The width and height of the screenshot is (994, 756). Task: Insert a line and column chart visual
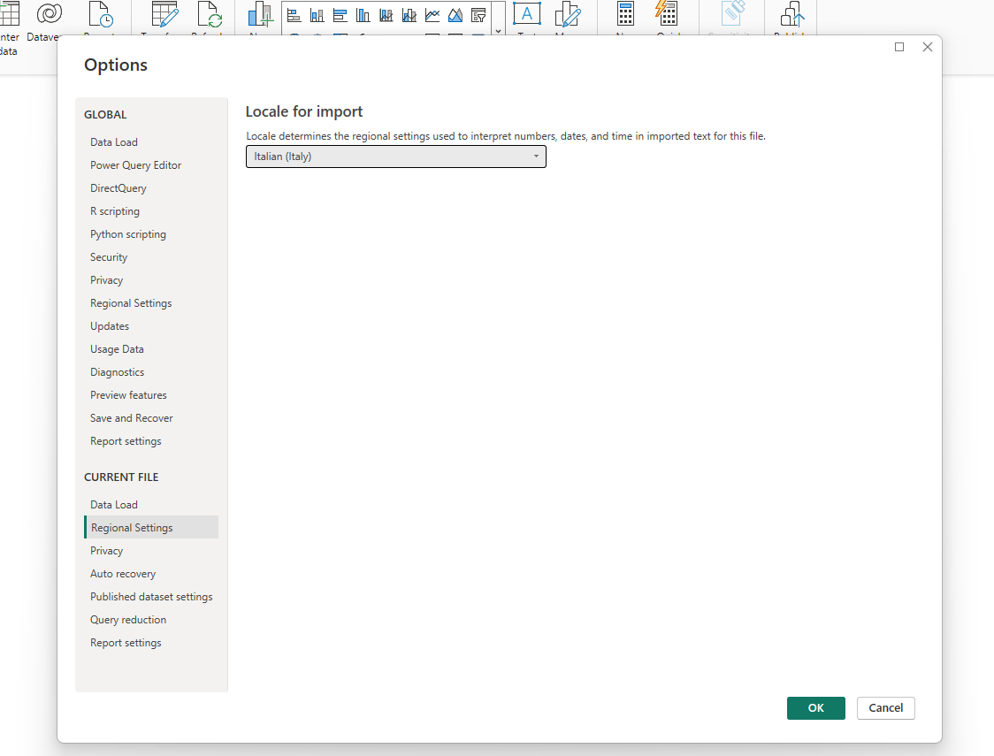[409, 14]
